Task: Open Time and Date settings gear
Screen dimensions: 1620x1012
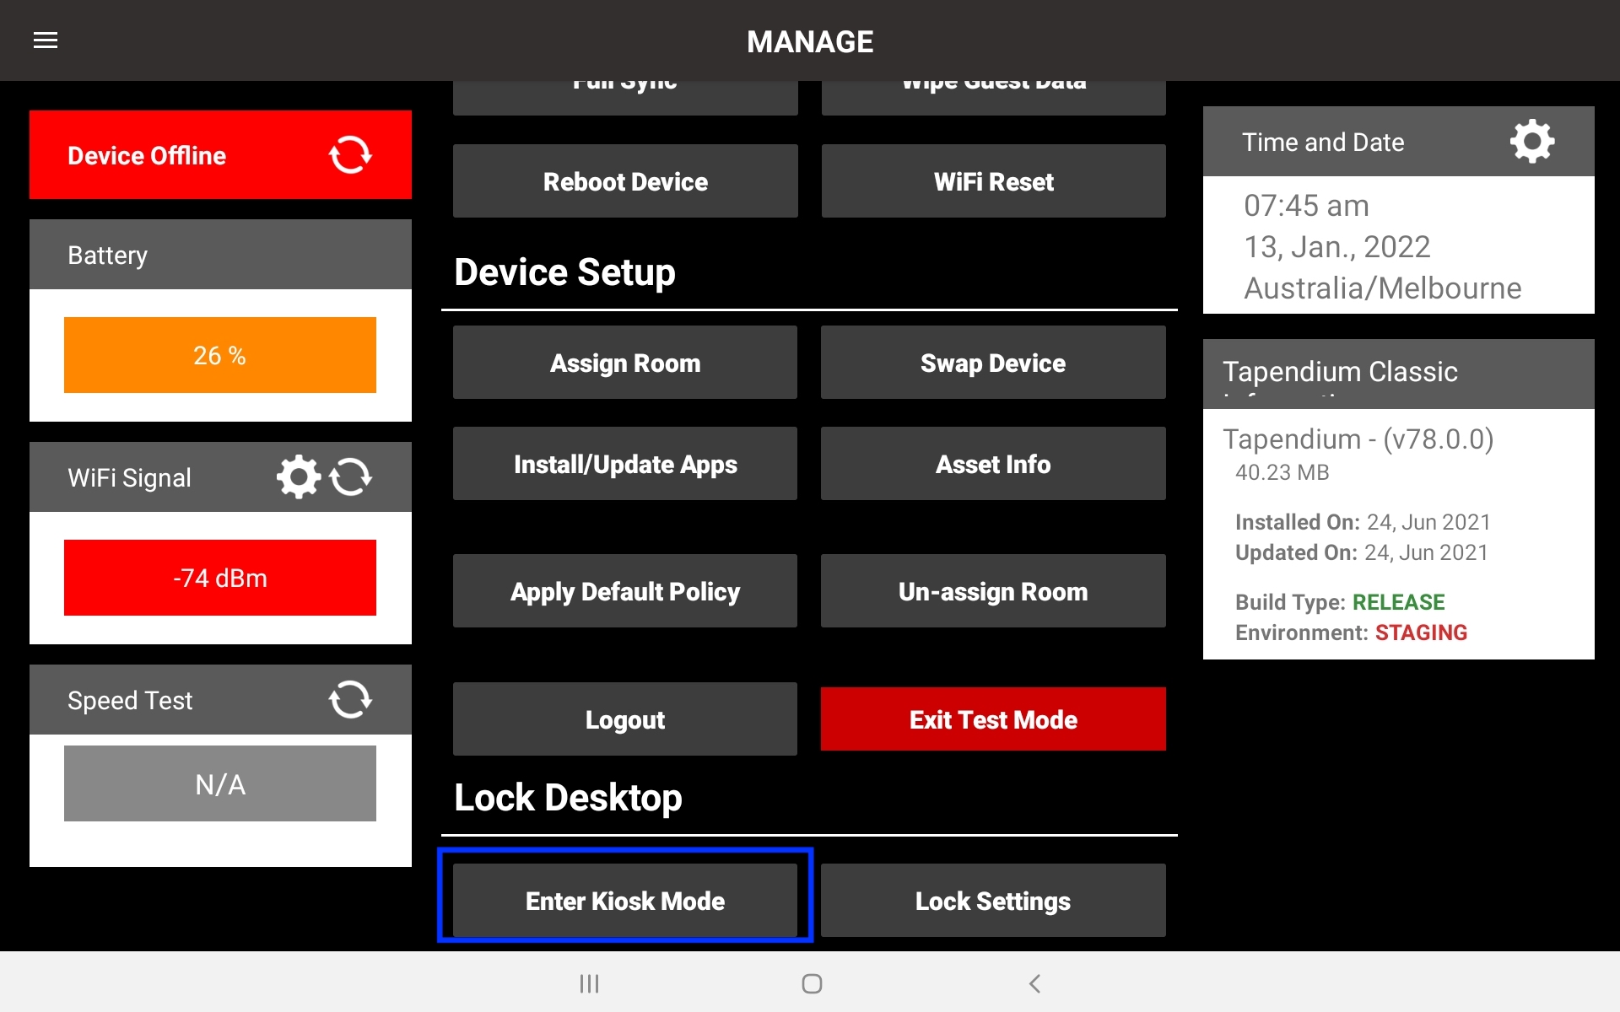Action: click(1531, 142)
